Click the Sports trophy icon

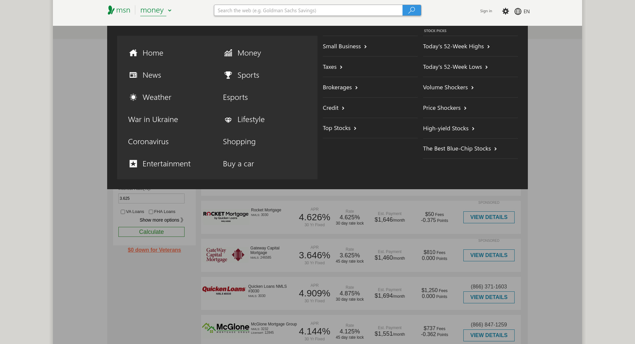(x=228, y=75)
